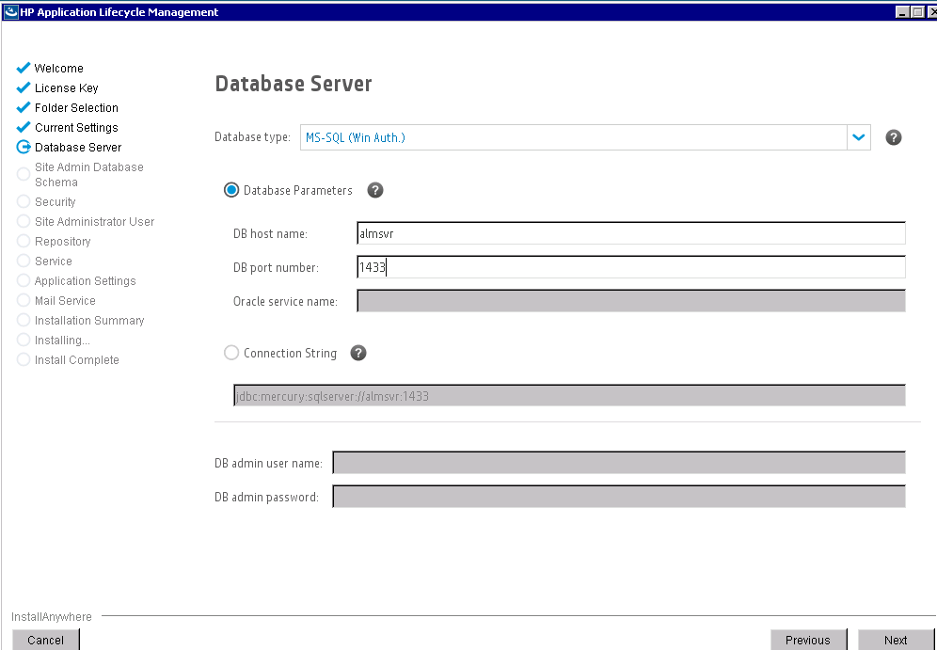937x650 pixels.
Task: Click the Installing... step circle icon
Action: (x=24, y=340)
